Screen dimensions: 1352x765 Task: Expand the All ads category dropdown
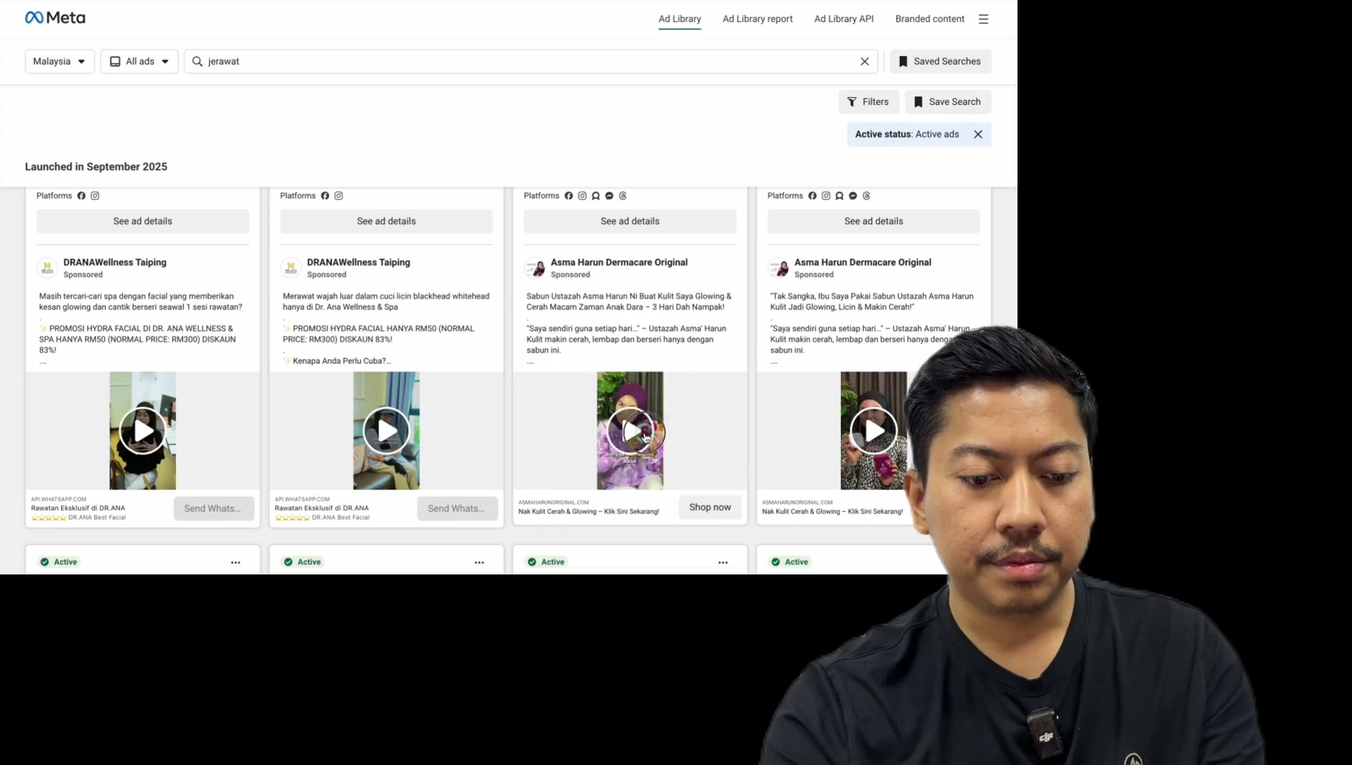[x=139, y=62]
